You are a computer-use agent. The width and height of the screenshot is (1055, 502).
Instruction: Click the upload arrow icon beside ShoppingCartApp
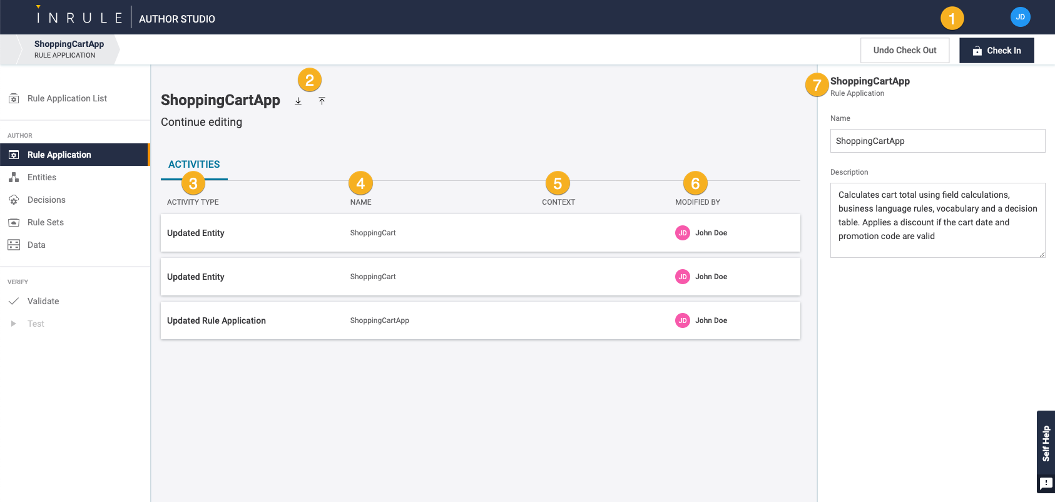[322, 101]
